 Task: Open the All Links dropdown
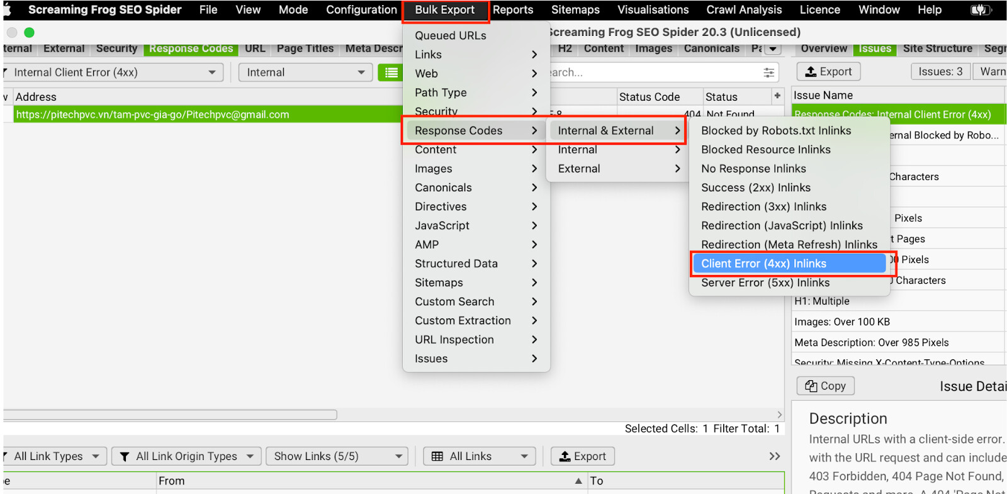(x=479, y=456)
